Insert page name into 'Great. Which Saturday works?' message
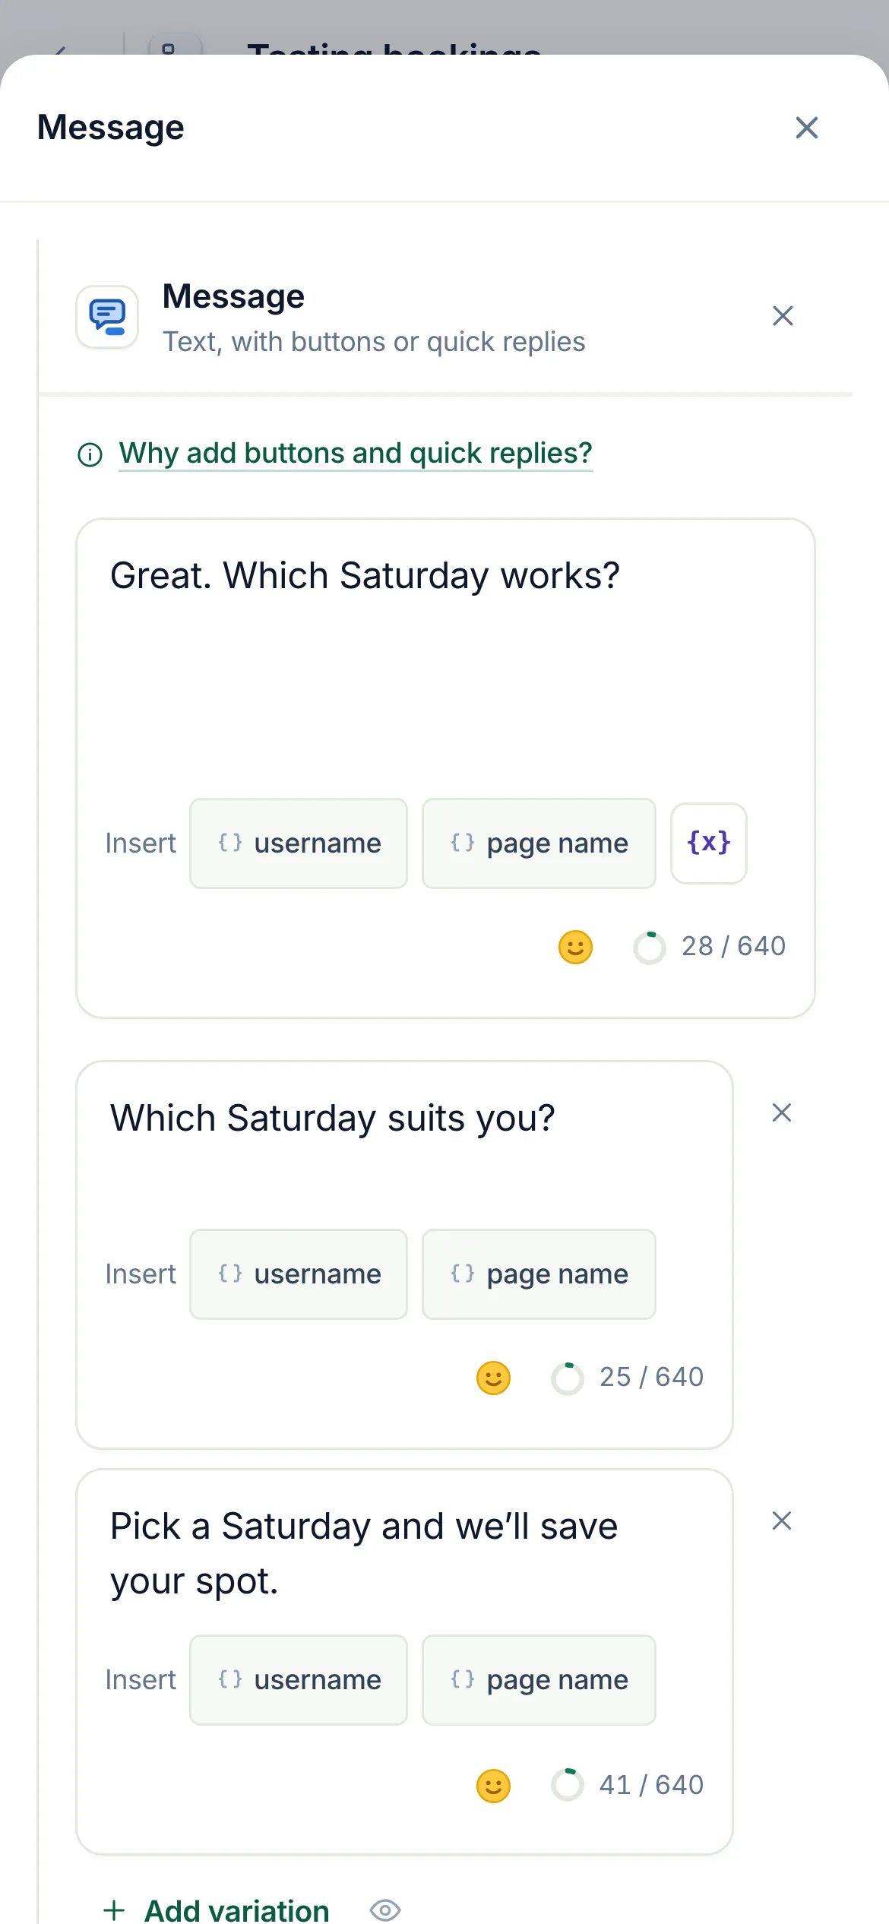889x1924 pixels. (539, 843)
